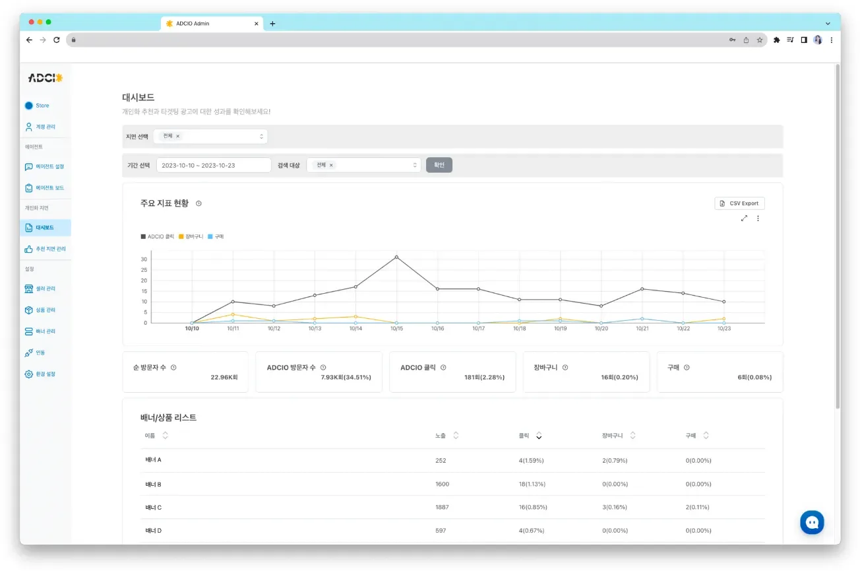The image size is (860, 571).
Task: Click the chart fullscreen expand icon
Action: click(x=744, y=218)
